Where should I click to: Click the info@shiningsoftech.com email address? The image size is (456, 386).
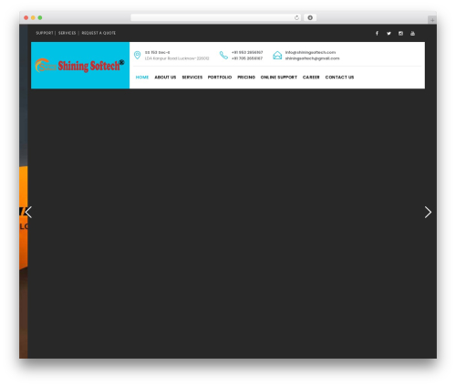310,52
